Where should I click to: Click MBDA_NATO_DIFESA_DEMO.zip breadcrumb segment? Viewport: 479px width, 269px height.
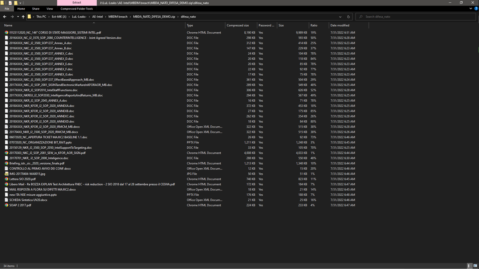tap(154, 17)
